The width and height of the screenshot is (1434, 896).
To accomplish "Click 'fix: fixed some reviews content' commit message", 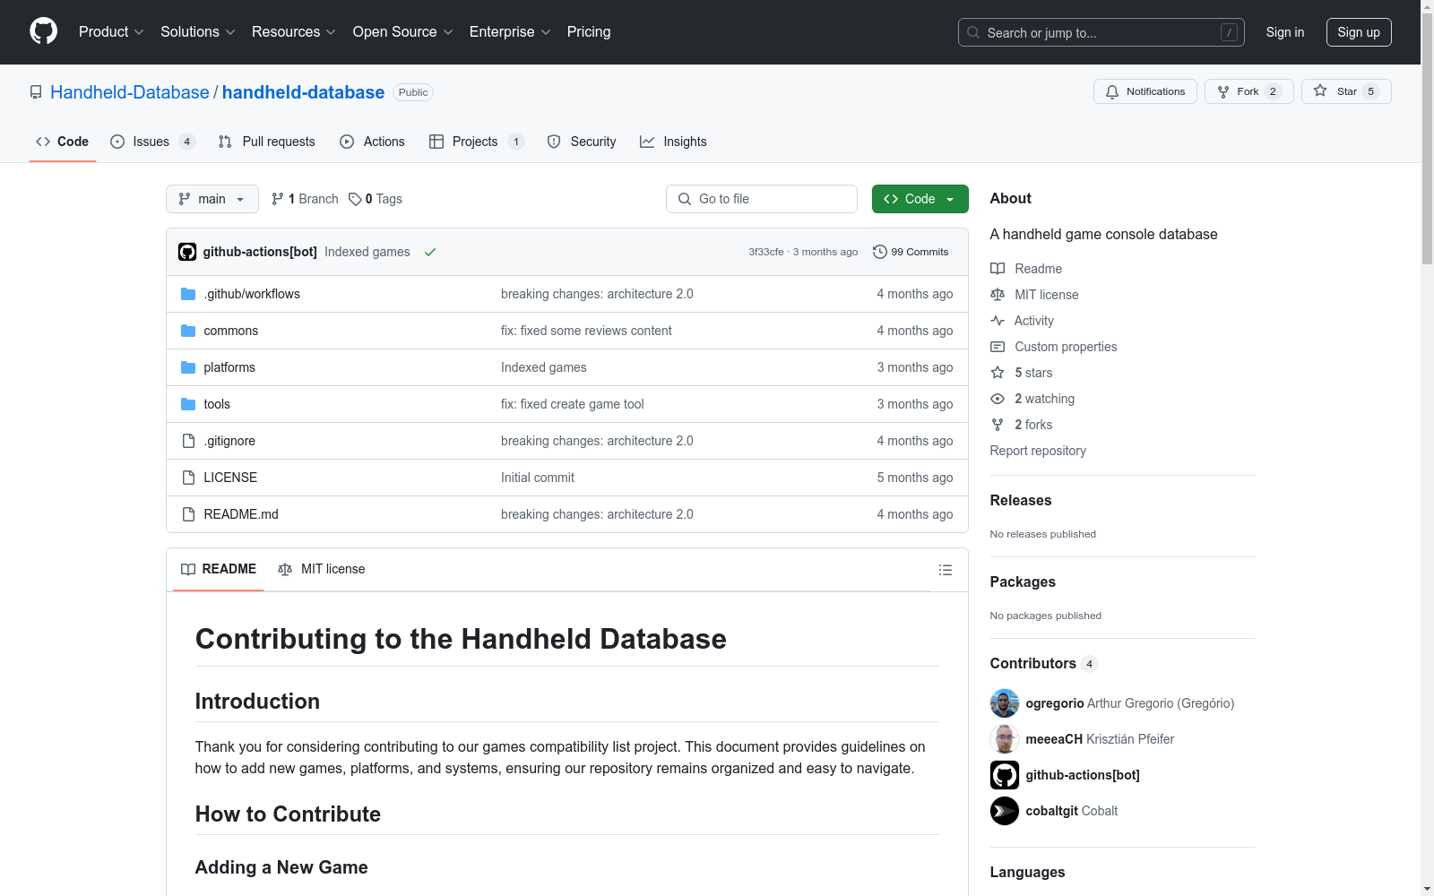I will (x=586, y=331).
